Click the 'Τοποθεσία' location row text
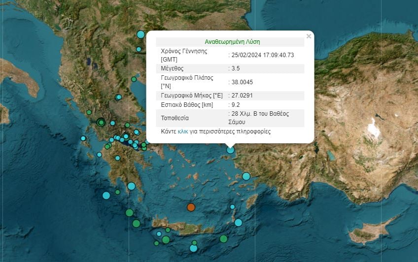Viewport: 418px width, 262px height. pyautogui.click(x=175, y=118)
